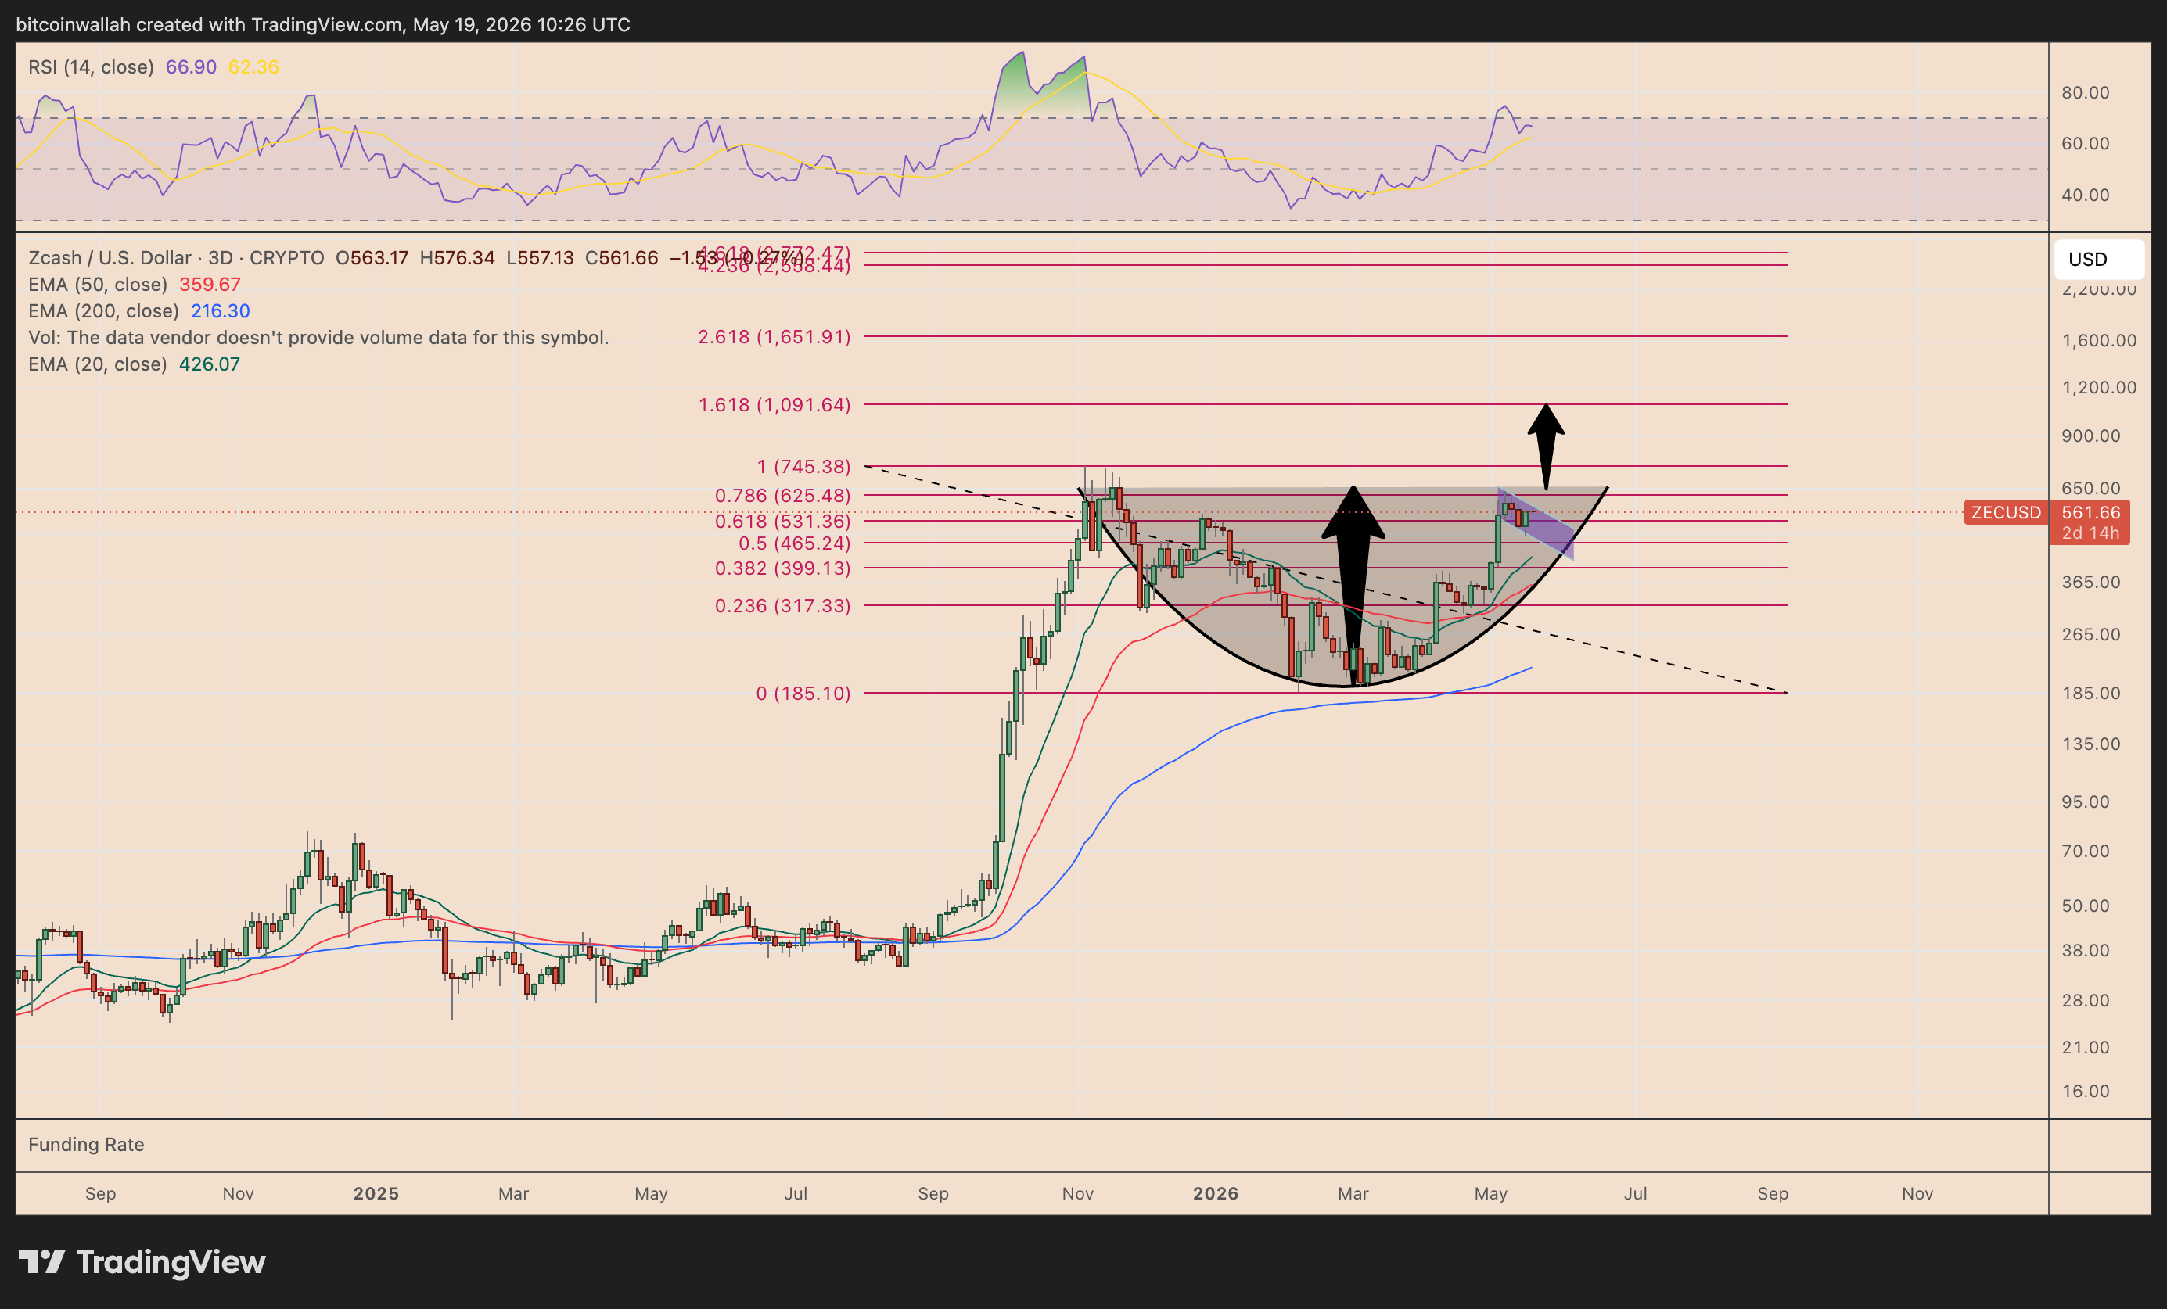The height and width of the screenshot is (1309, 2167).
Task: Click the 16.00 price axis label
Action: 2085,1091
